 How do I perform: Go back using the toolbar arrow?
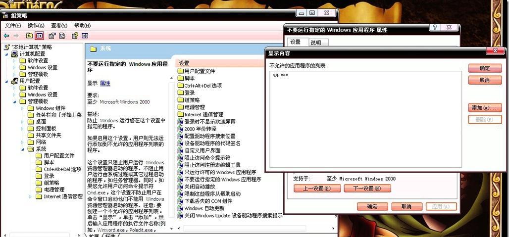(x=6, y=36)
